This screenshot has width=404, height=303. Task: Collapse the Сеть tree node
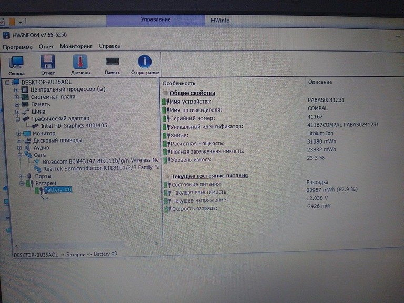pyautogui.click(x=20, y=155)
